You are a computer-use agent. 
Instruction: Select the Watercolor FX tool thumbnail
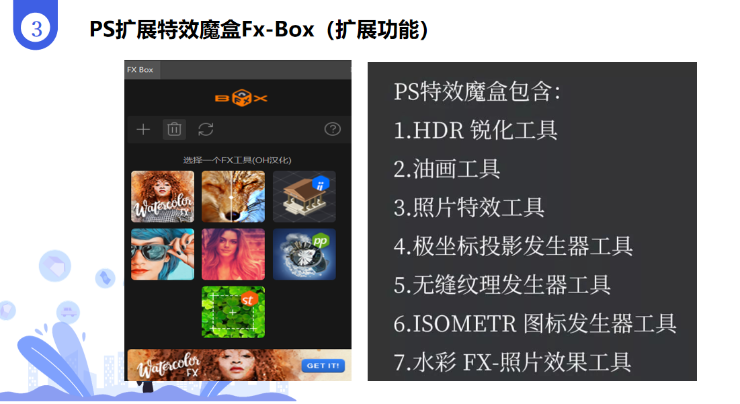point(163,196)
